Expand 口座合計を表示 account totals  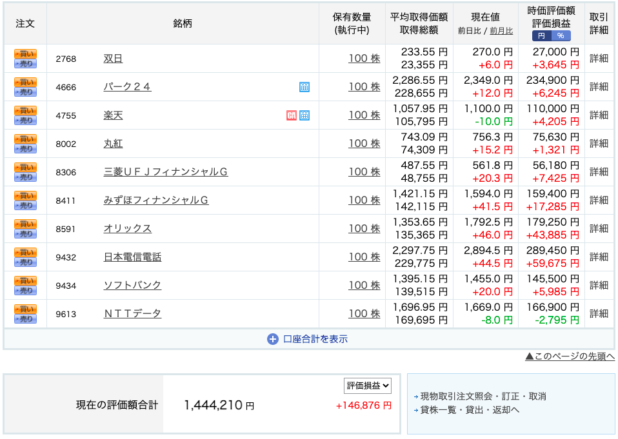(x=315, y=339)
